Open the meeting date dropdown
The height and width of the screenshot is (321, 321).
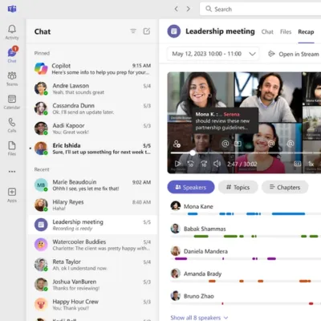coord(213,54)
